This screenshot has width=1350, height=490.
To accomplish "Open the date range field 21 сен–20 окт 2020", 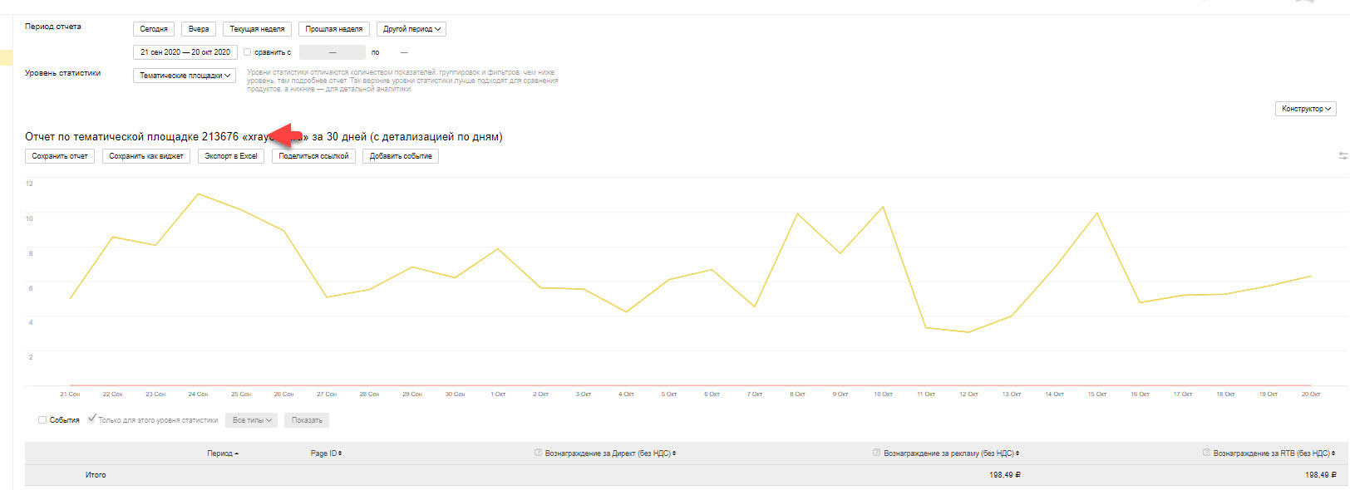I will pyautogui.click(x=185, y=52).
